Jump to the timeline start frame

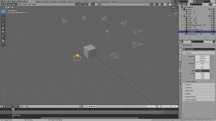click(x=85, y=107)
